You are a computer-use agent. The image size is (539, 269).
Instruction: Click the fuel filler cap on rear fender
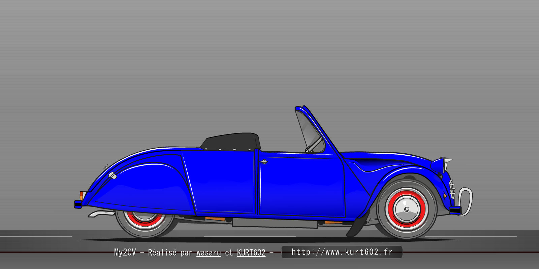113,176
